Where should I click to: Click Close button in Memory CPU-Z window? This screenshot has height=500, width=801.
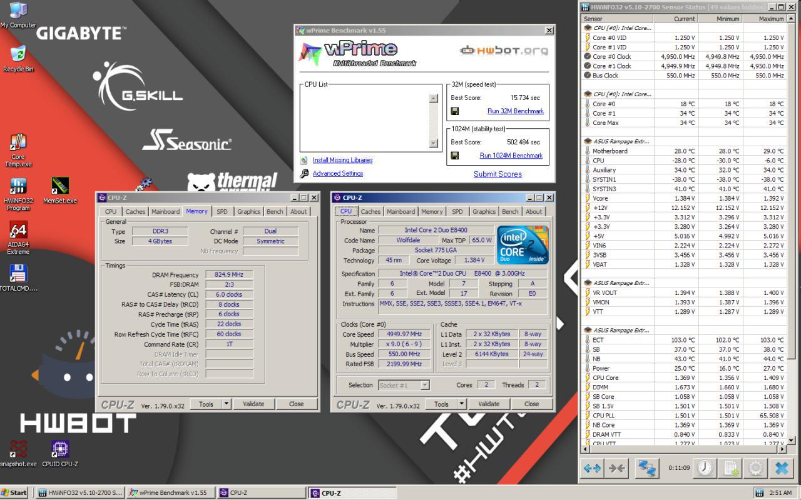click(x=297, y=404)
